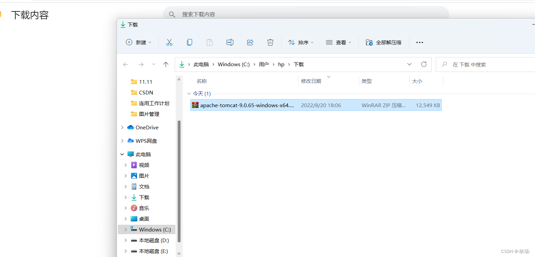535x257 pixels.
Task: Select the apache-tomcat-9.0.65-windows-x64 file name
Action: click(247, 105)
